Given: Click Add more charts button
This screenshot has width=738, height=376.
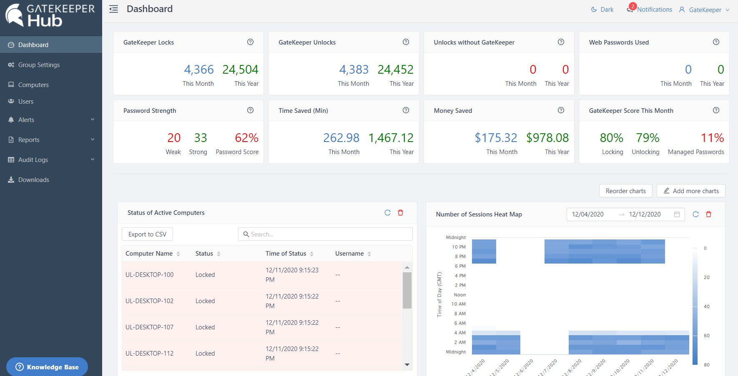Looking at the screenshot, I should click(691, 191).
